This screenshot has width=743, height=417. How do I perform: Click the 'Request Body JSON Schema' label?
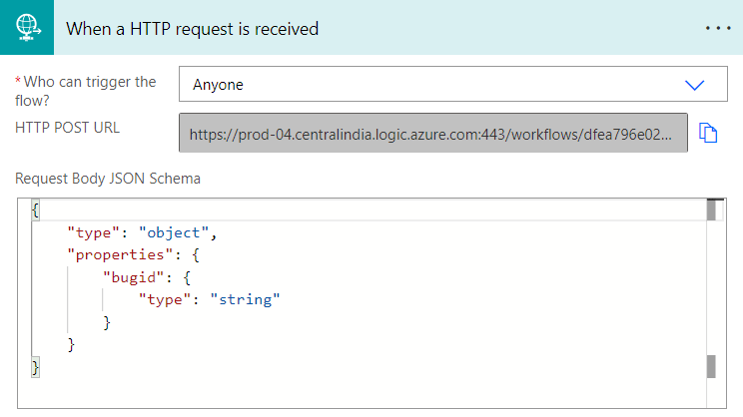(x=107, y=179)
